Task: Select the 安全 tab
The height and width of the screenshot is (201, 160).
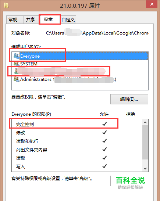Action: click(x=50, y=19)
